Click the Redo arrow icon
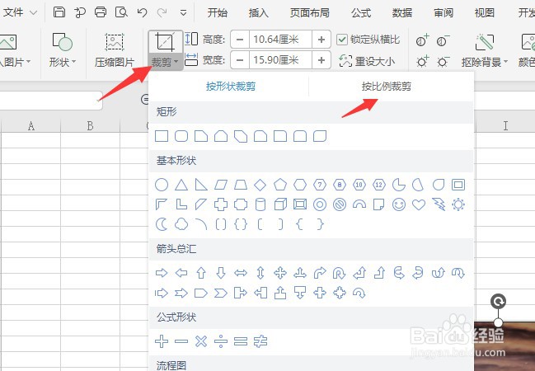The image size is (535, 371). (162, 13)
